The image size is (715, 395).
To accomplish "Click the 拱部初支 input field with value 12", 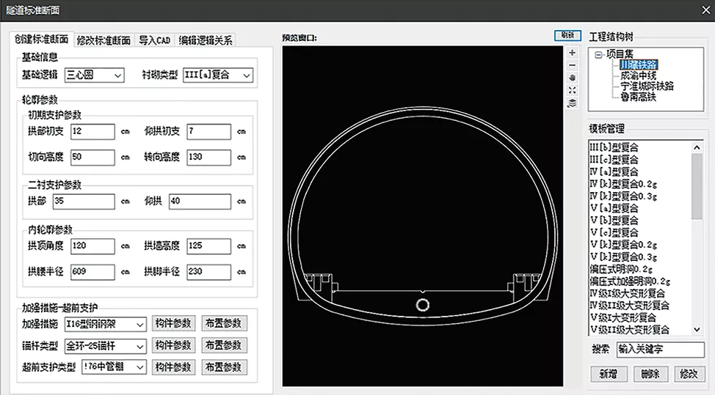I will [x=92, y=131].
